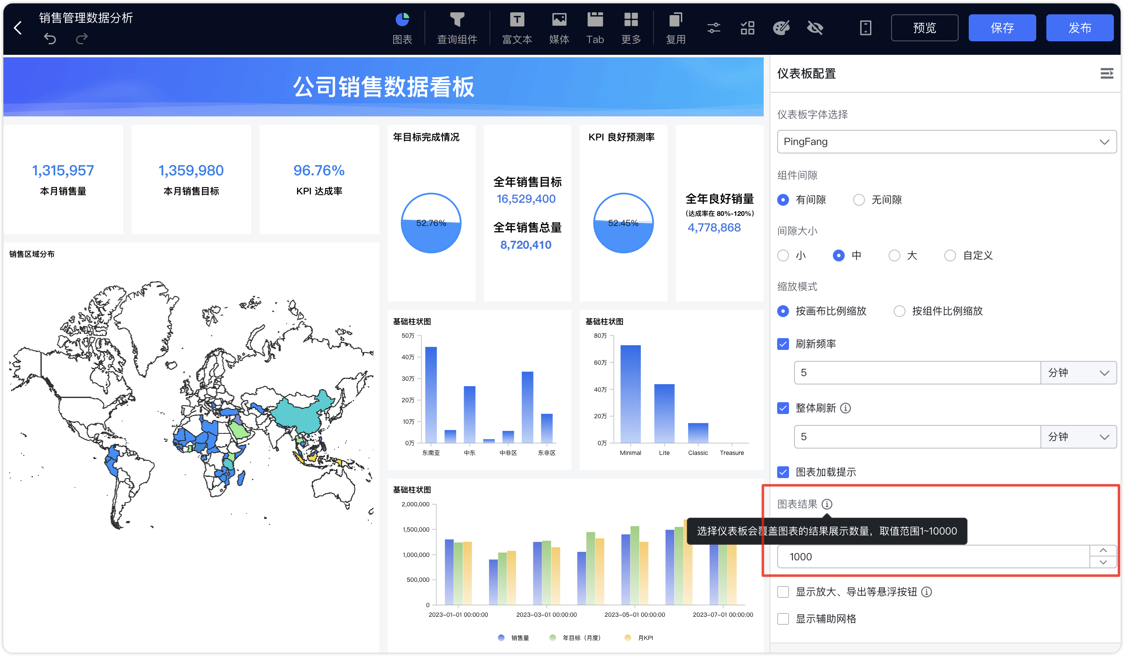Select the 销售区域分布 map chart title
The height and width of the screenshot is (656, 1124).
pyautogui.click(x=32, y=254)
